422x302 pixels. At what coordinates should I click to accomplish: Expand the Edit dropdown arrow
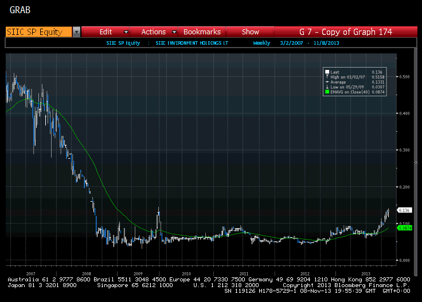126,32
